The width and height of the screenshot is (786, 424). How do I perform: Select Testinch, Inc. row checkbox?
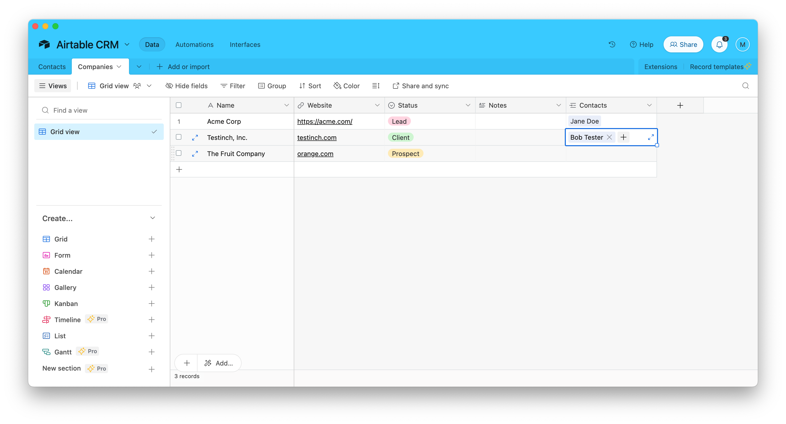point(179,137)
